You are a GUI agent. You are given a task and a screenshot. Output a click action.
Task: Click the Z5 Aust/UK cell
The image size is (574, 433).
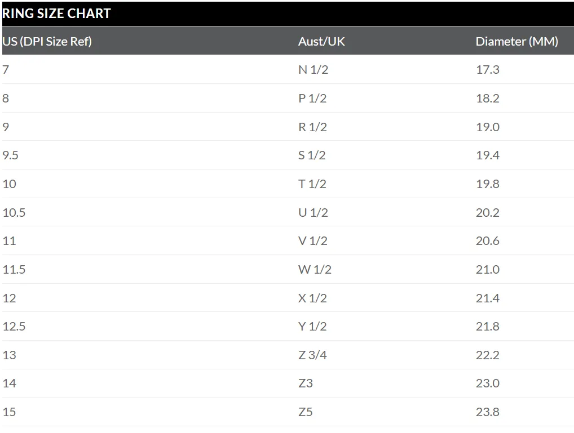coord(305,412)
